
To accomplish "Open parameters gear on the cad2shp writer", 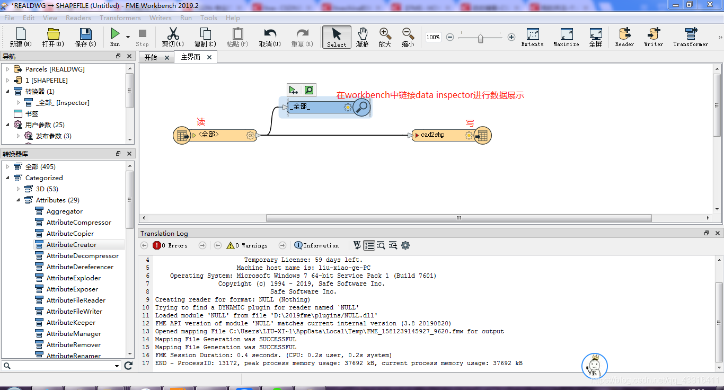I will pyautogui.click(x=468, y=135).
